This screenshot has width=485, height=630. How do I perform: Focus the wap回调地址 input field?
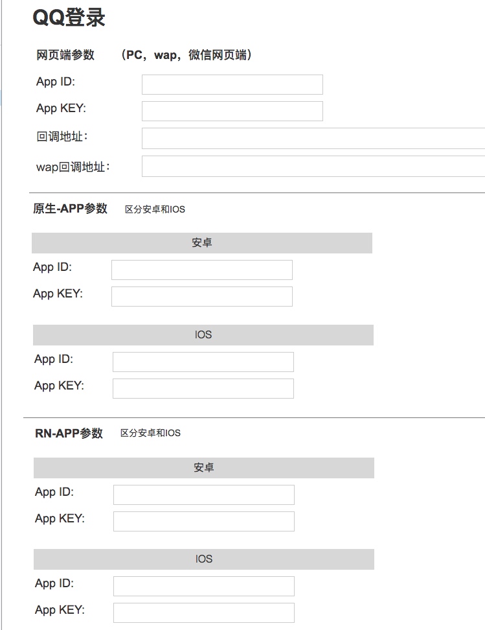(x=313, y=166)
